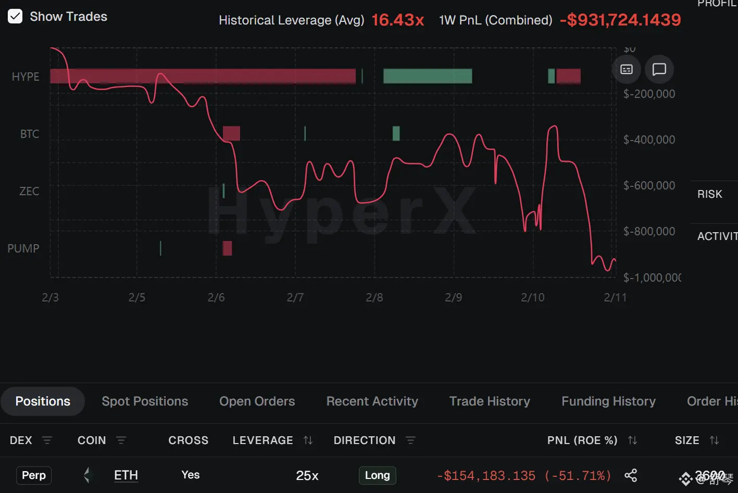
Task: Click the BTC red trade bar near 2/6
Action: point(231,133)
